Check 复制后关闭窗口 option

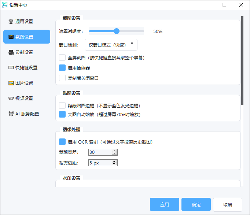[x=62, y=78]
